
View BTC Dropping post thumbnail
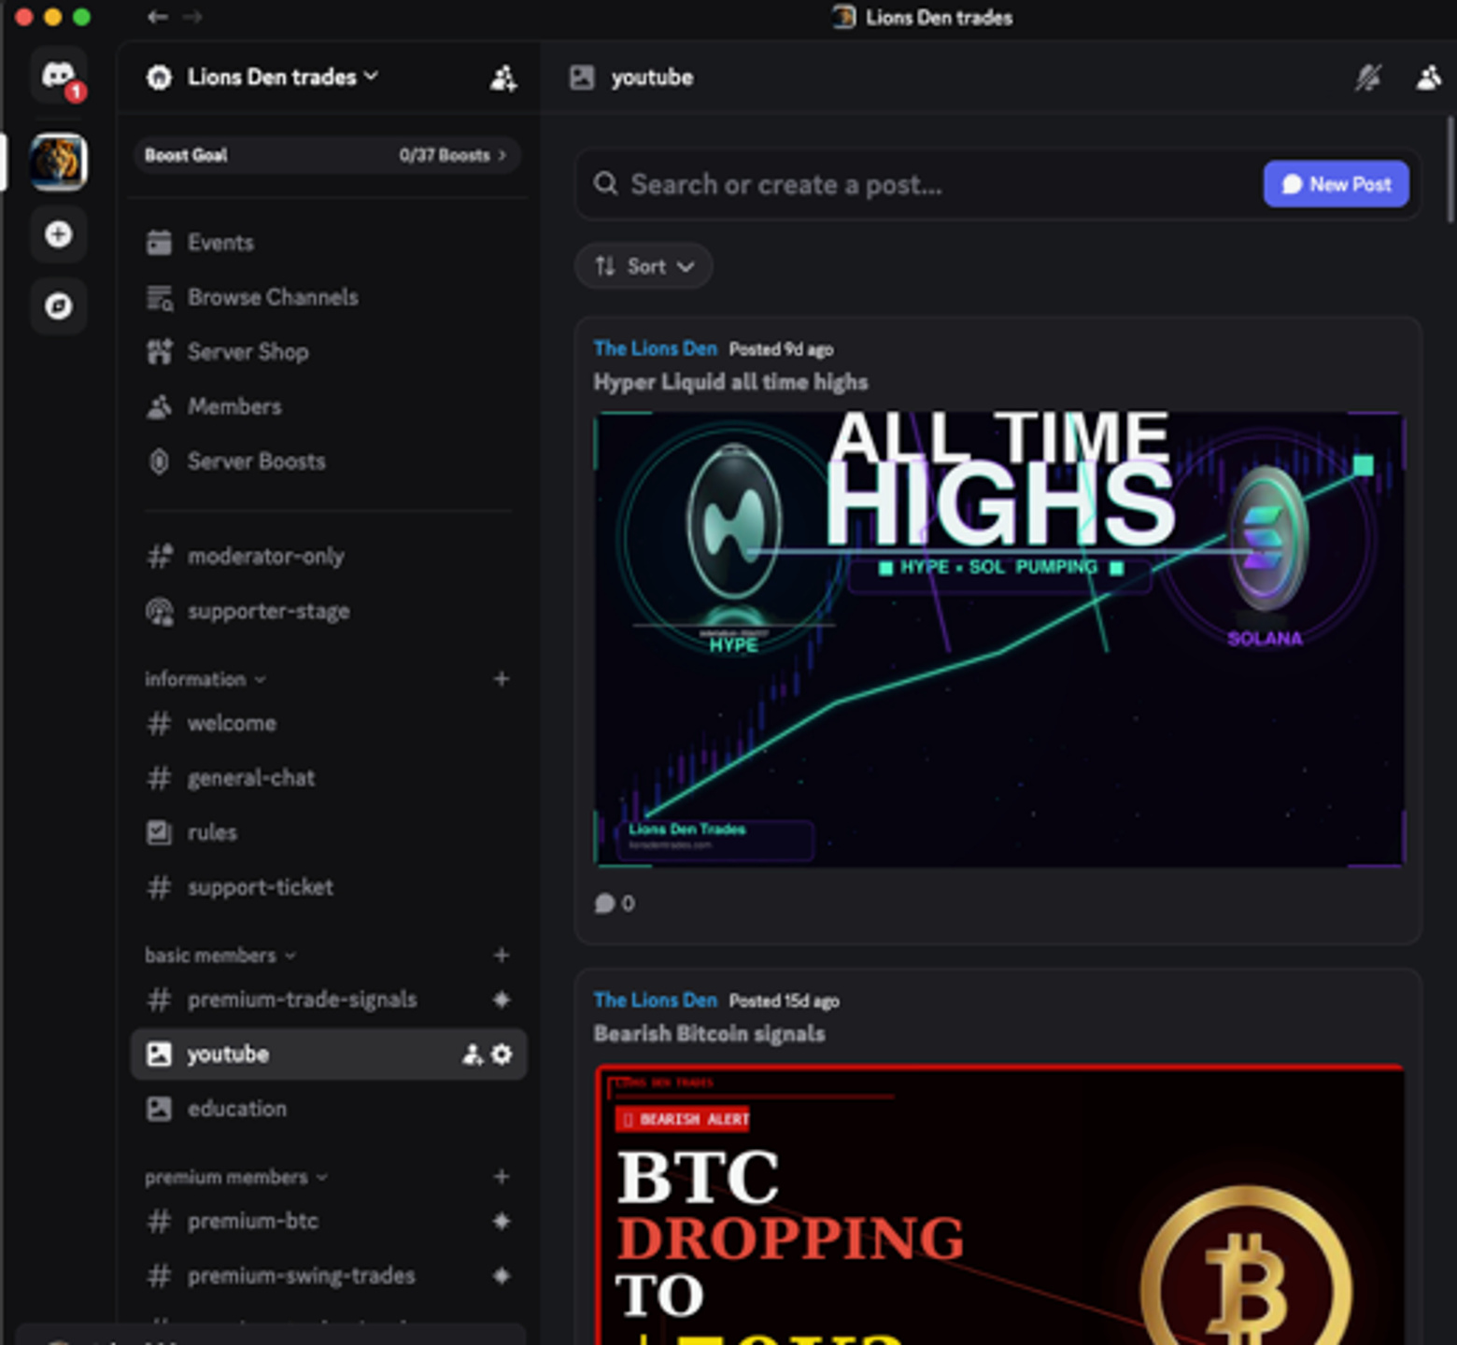pyautogui.click(x=999, y=1205)
